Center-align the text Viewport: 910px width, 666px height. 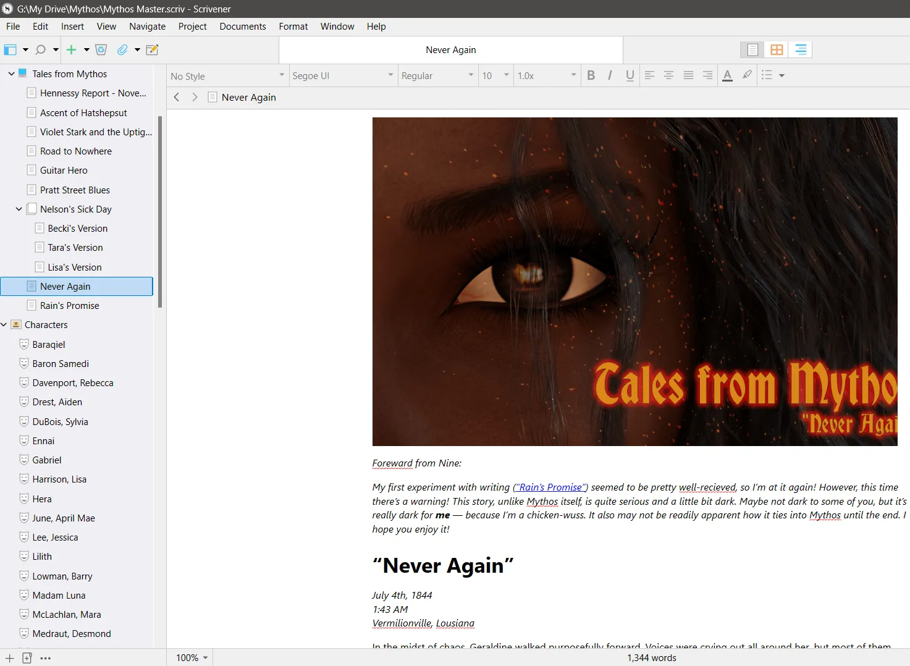point(668,75)
